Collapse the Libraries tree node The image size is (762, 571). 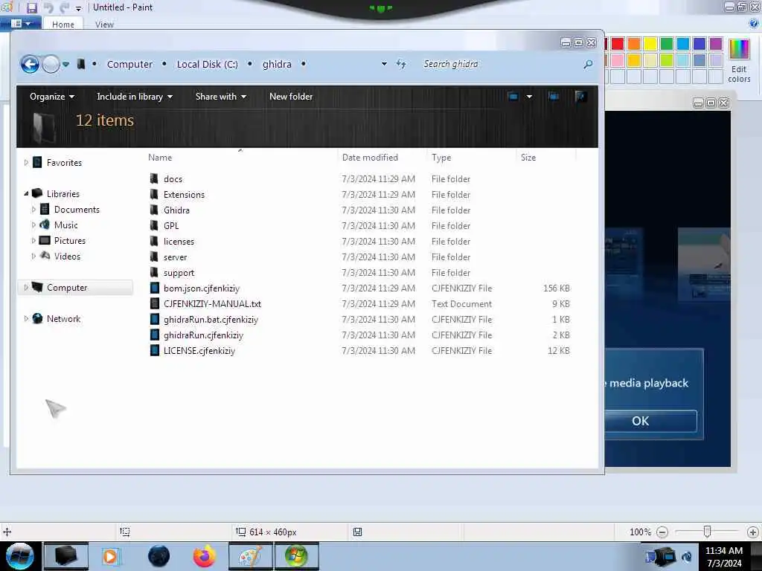coord(26,194)
